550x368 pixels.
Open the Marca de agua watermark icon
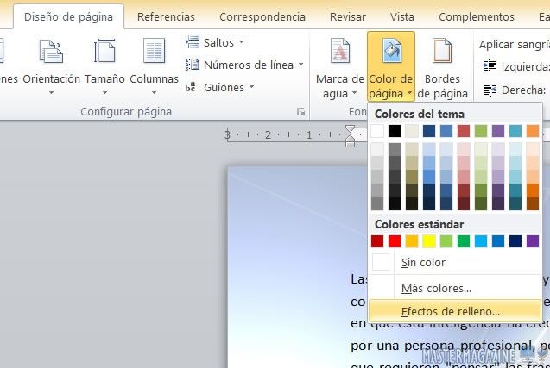pyautogui.click(x=340, y=51)
